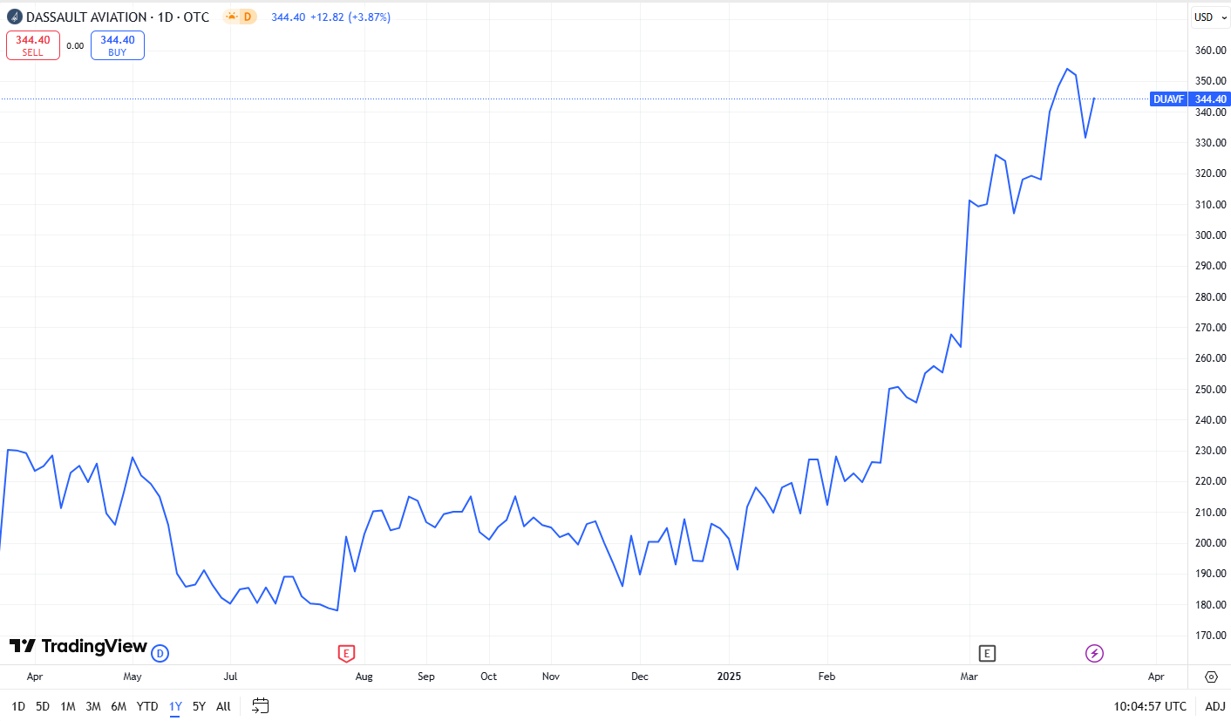Click the 360.00 price axis label
Viewport: 1231px width, 721px height.
(x=1211, y=51)
